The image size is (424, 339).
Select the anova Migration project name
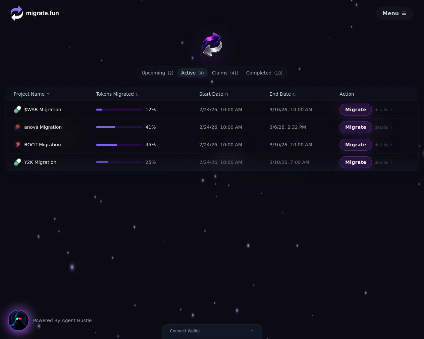pos(43,127)
